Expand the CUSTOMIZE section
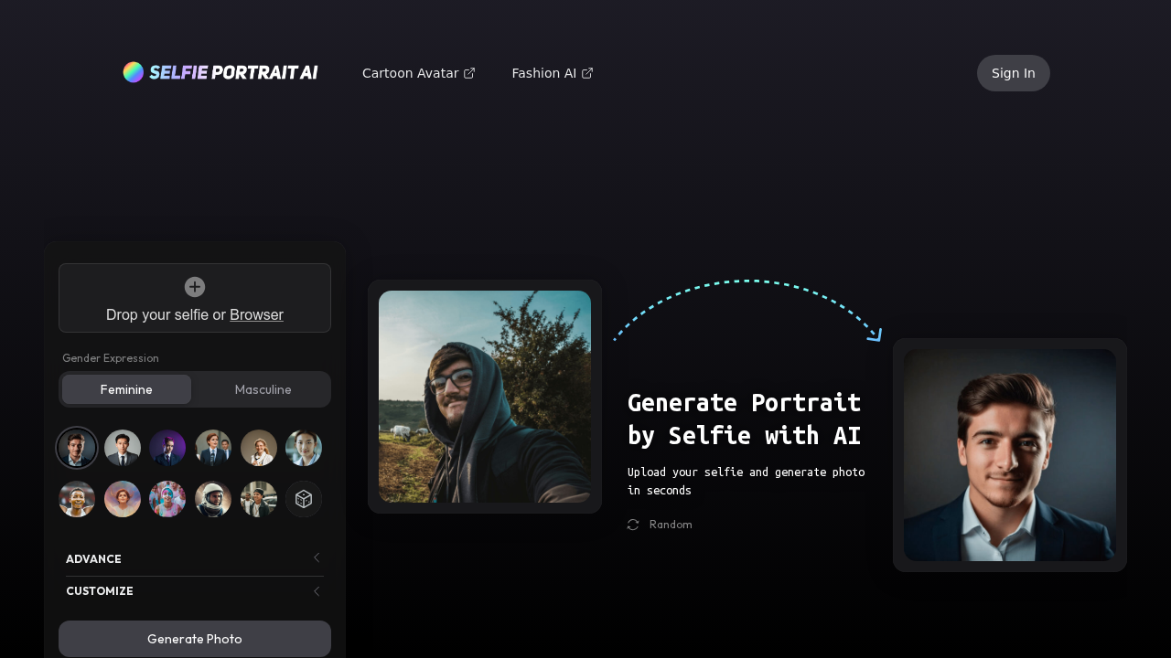The width and height of the screenshot is (1171, 658). click(x=99, y=590)
